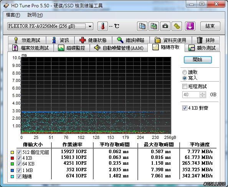228x187 pixels.
Task: Click the red 4 KB legend swatch
Action: (12, 158)
